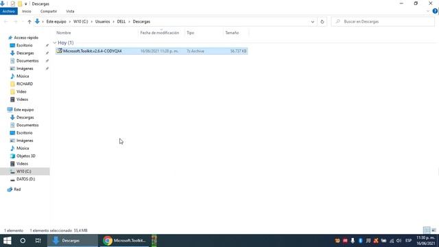
Task: Go up one folder level
Action: coord(29,21)
